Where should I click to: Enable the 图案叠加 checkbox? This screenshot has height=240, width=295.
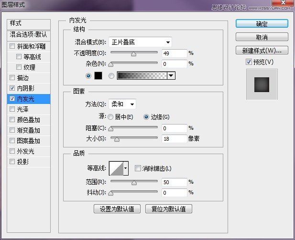coord(12,141)
